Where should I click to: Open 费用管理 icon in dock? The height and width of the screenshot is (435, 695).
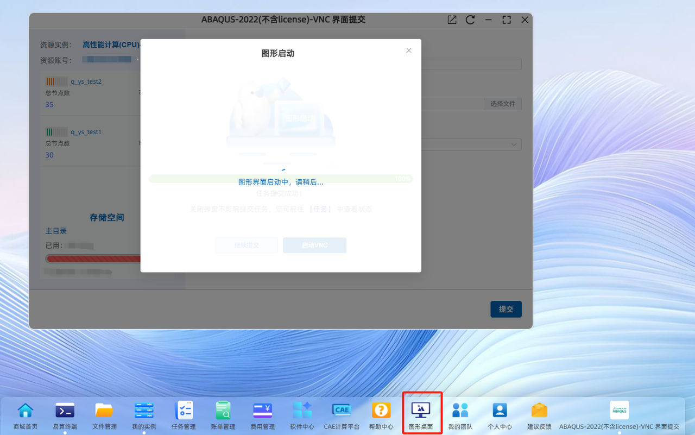point(263,411)
